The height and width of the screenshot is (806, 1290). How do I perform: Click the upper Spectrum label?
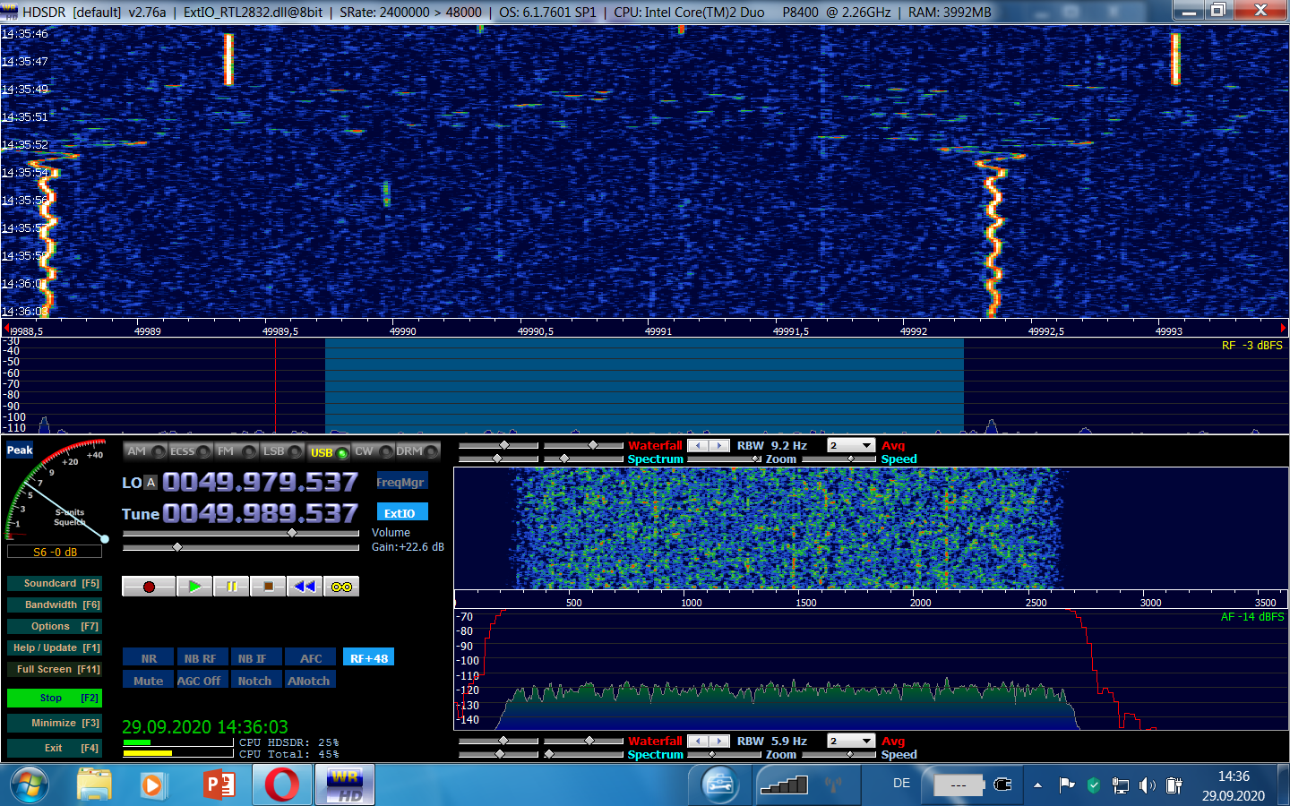[x=655, y=459]
